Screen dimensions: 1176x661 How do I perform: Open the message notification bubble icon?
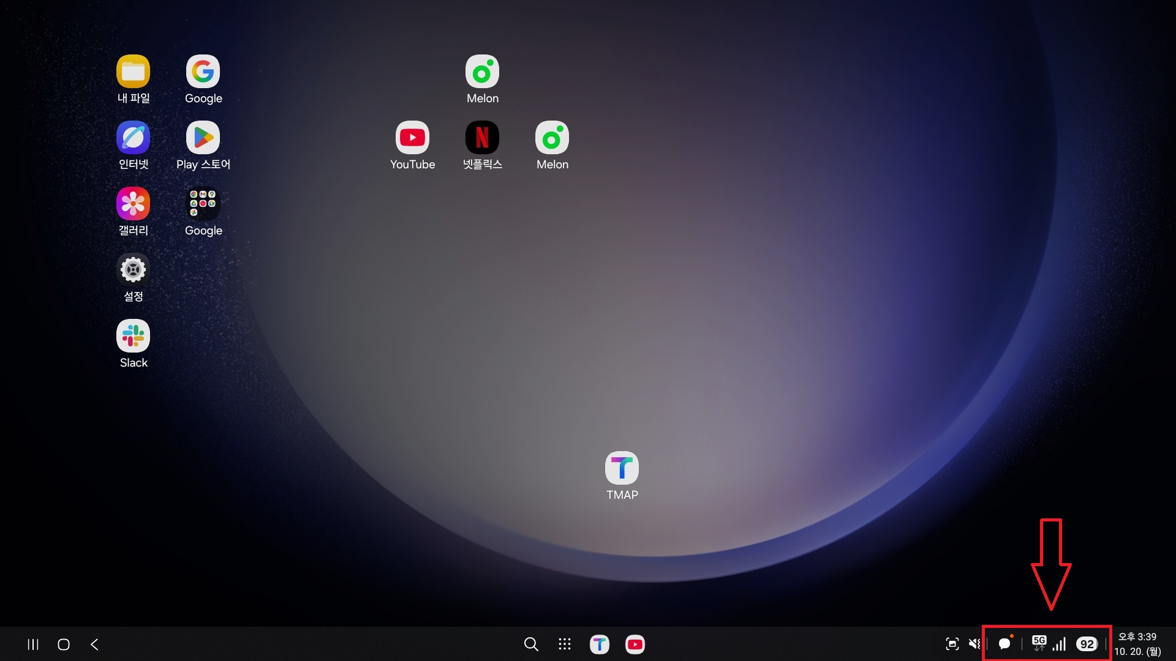click(x=1005, y=644)
